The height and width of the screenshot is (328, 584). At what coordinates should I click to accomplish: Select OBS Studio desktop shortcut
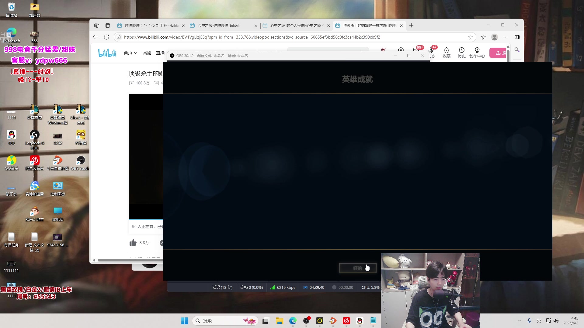80,163
